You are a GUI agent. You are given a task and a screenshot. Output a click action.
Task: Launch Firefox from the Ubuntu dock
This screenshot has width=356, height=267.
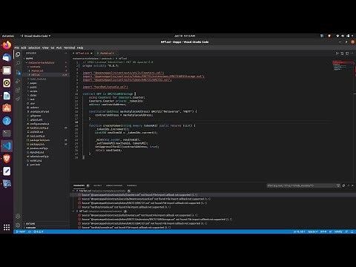(7, 45)
